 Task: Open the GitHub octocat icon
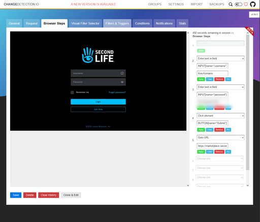click(253, 4)
